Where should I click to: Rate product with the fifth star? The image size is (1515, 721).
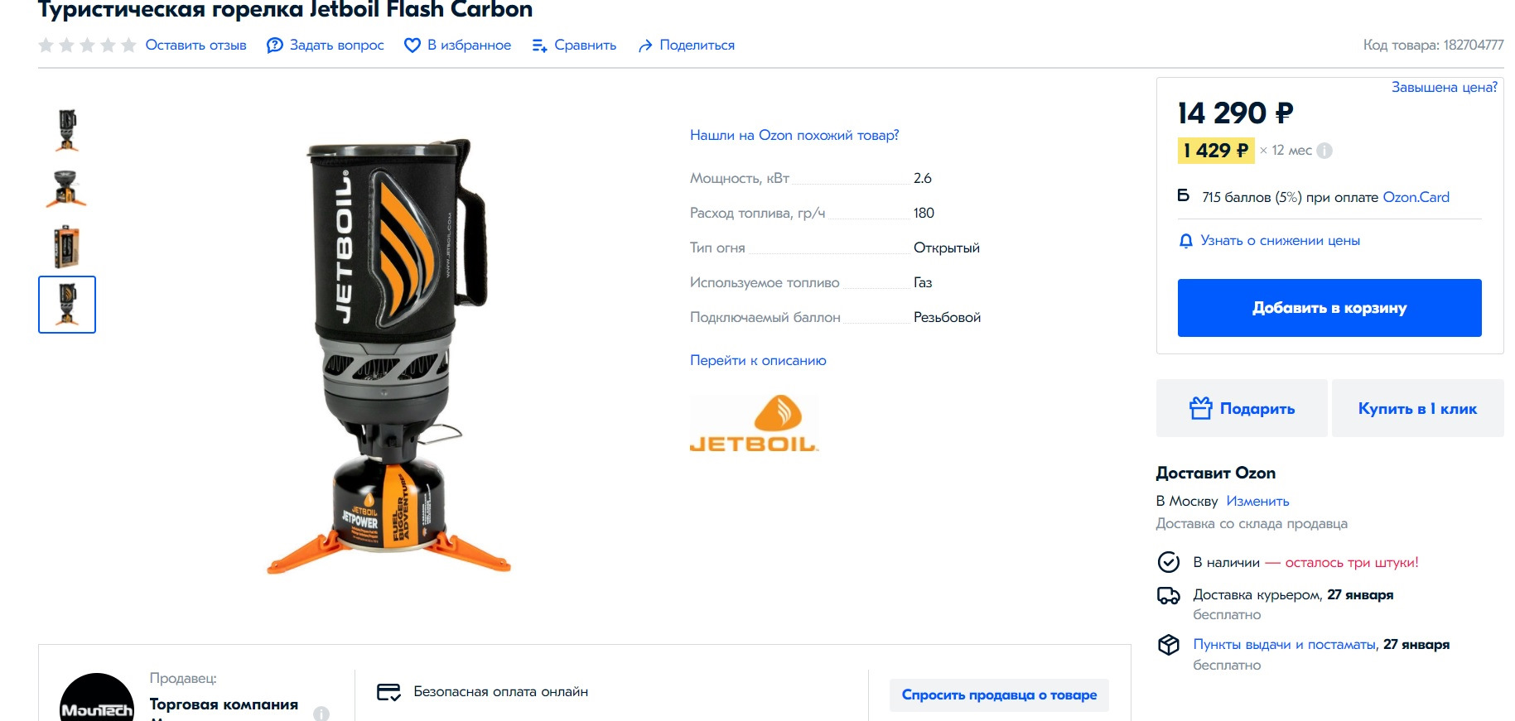click(128, 46)
